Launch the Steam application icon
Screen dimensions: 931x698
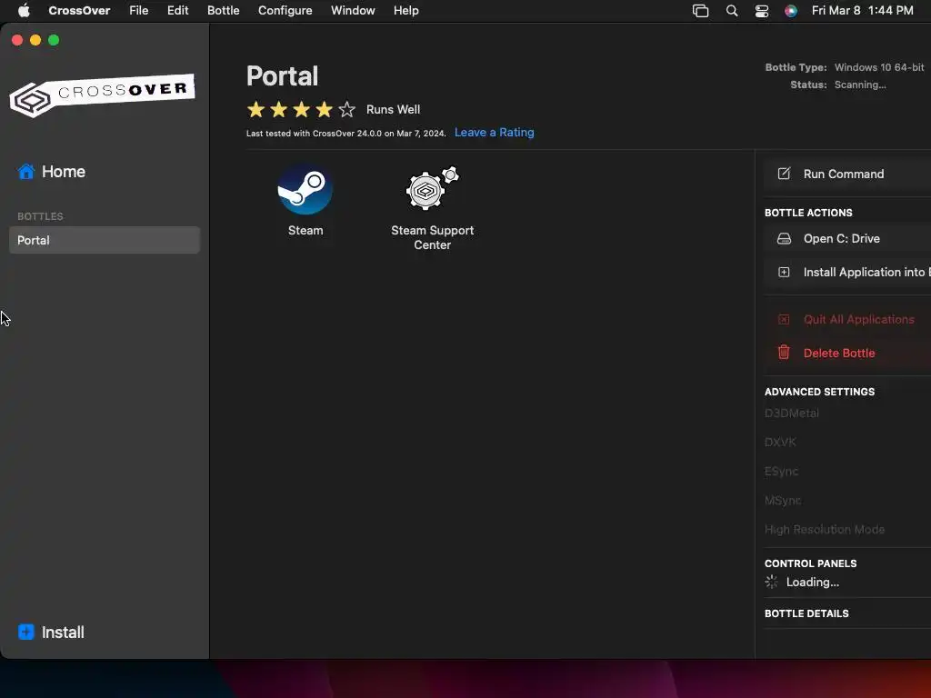coord(305,189)
